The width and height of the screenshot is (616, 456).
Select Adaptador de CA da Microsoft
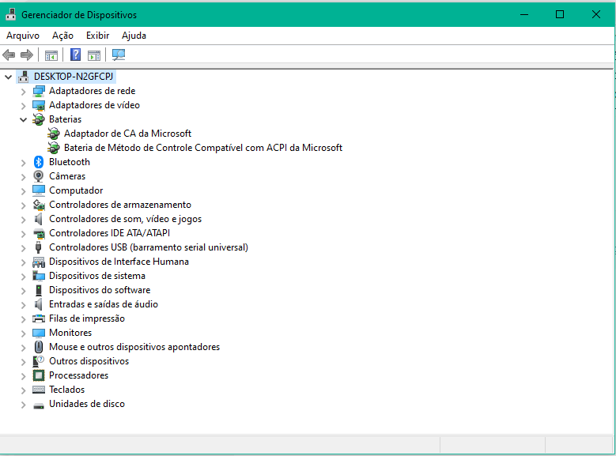127,134
